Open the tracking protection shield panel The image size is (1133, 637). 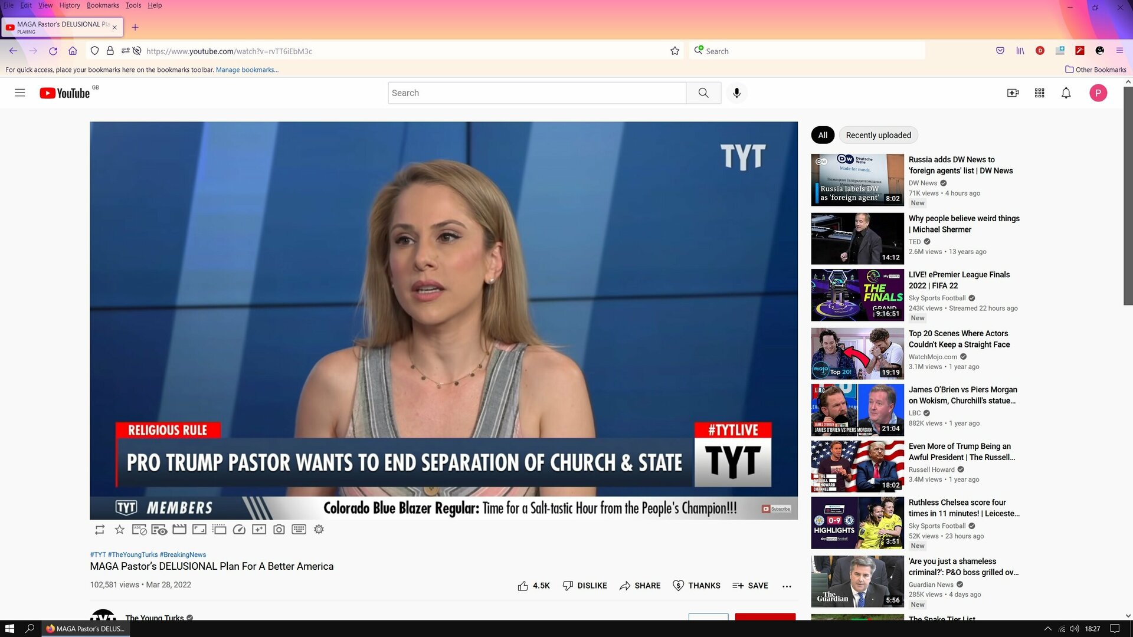pos(94,51)
